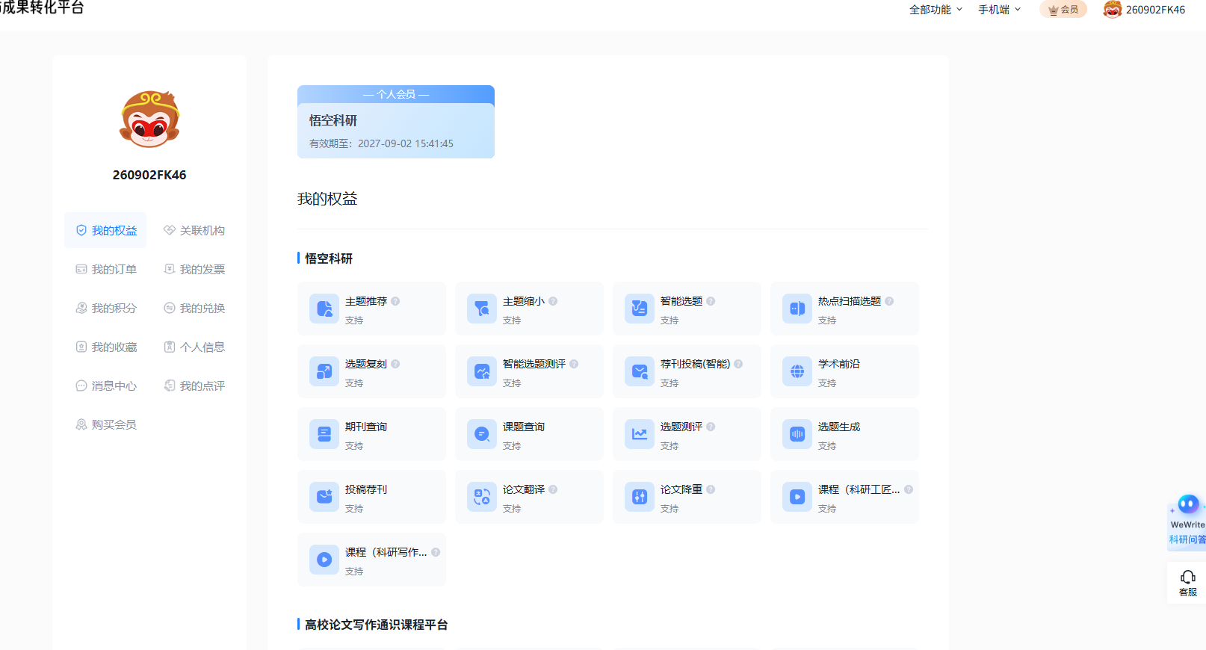Click the 会员 crown button in header
The image size is (1206, 650).
[1063, 10]
